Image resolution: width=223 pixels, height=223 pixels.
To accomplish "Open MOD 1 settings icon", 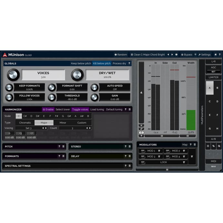I will [159, 151].
